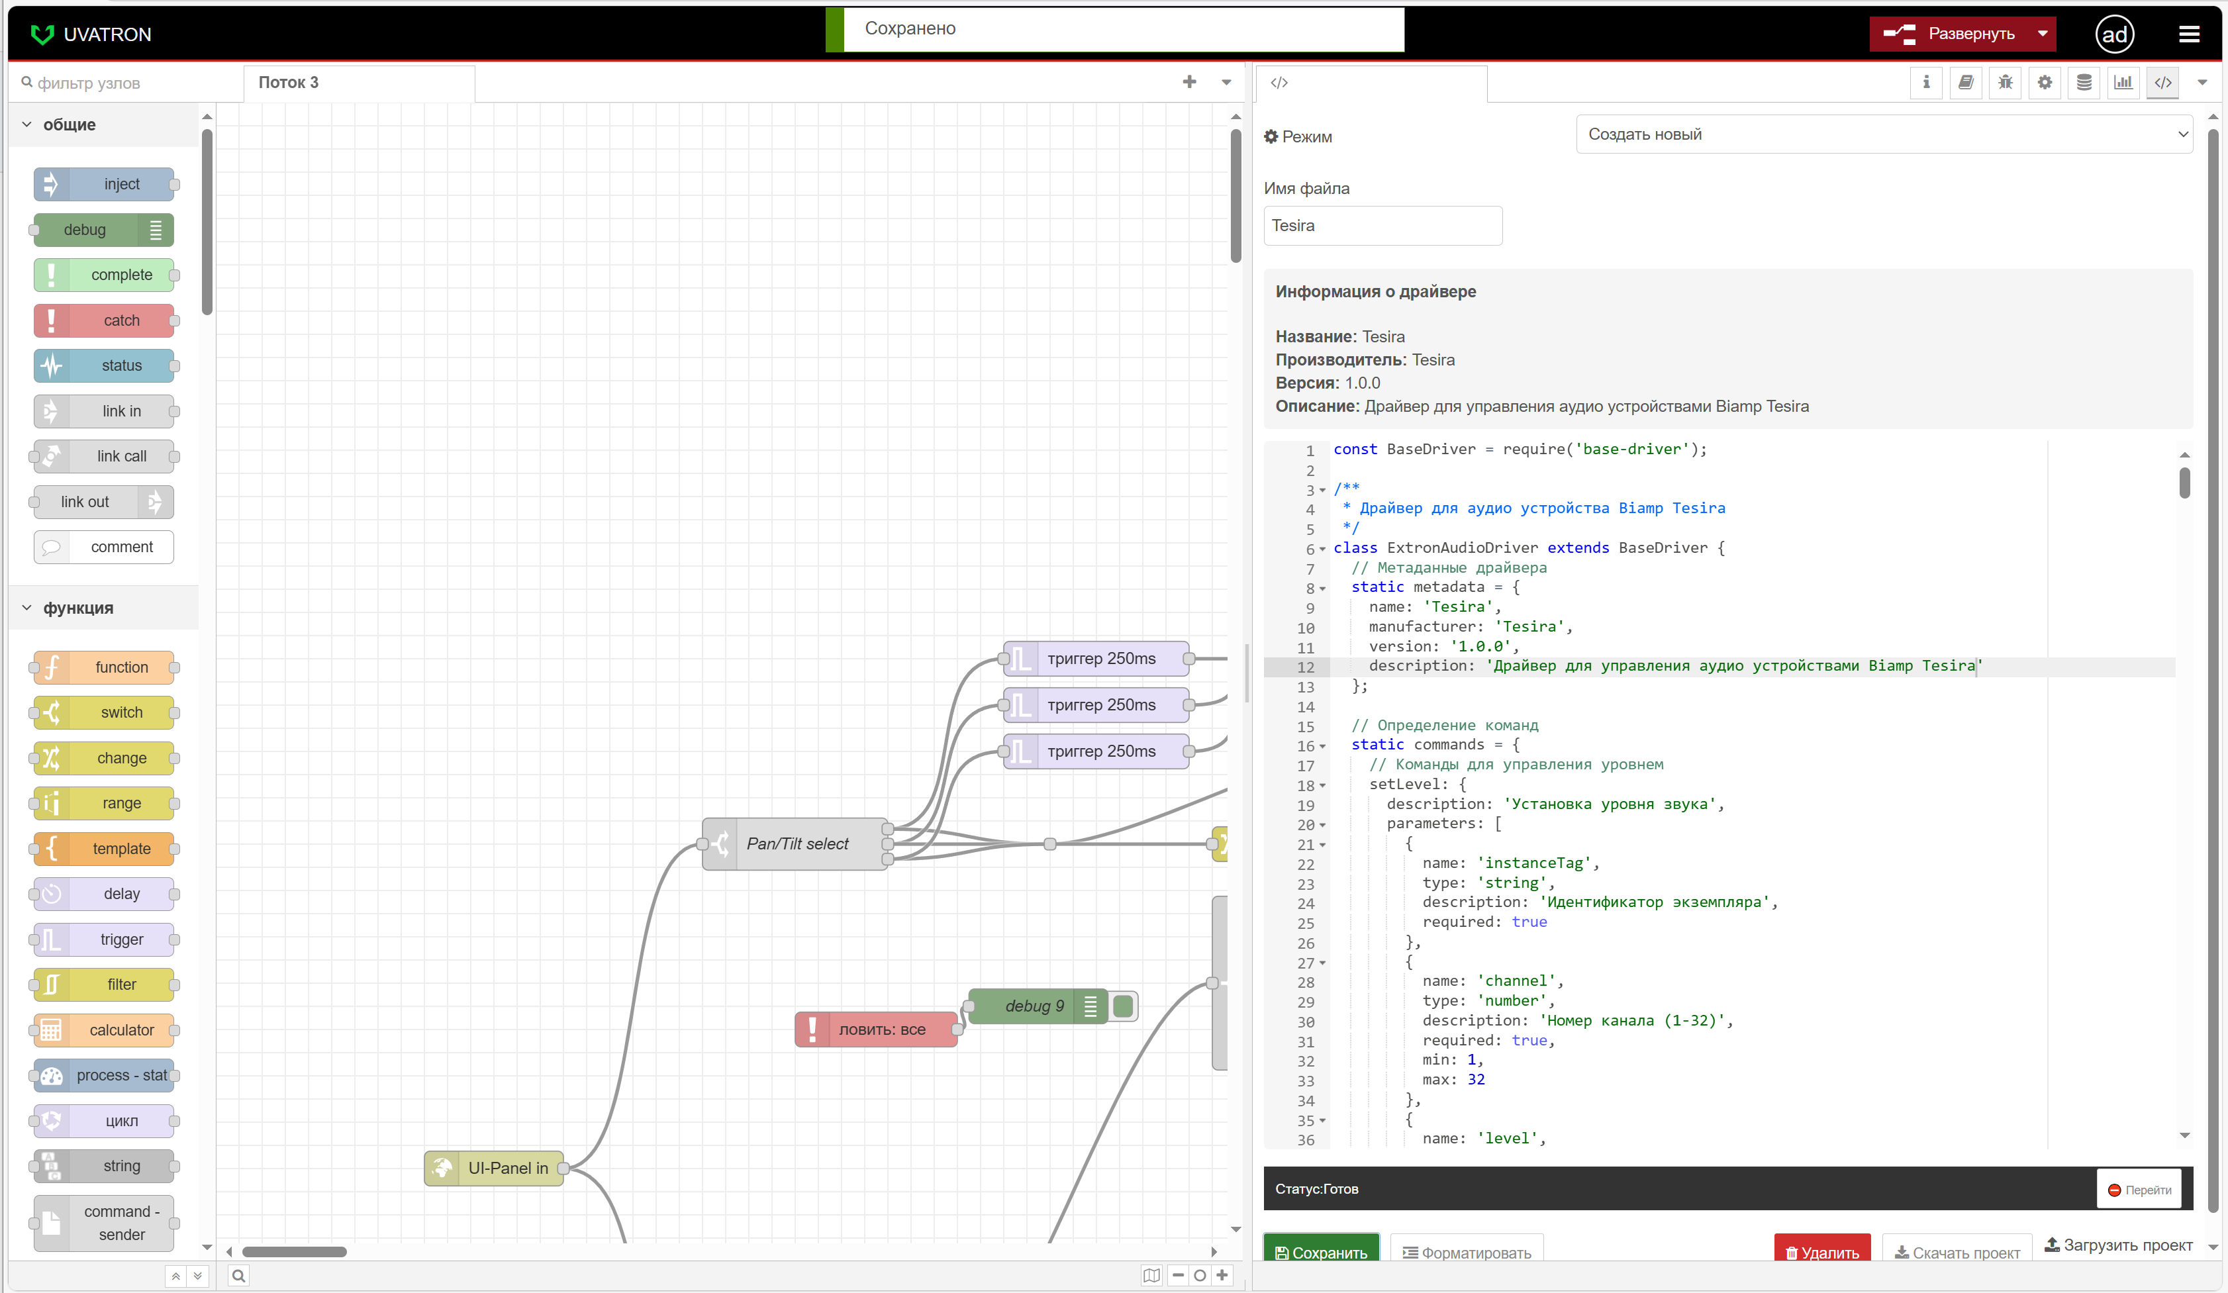Open the info sidebar tab icon
The image size is (2228, 1293).
tap(1925, 83)
